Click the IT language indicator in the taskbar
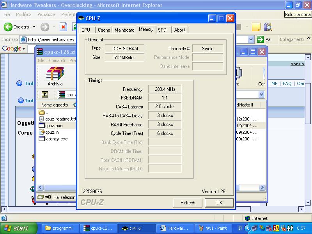 coord(240,228)
